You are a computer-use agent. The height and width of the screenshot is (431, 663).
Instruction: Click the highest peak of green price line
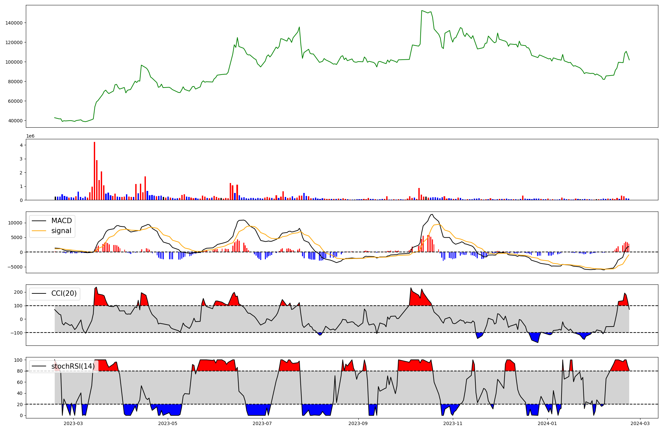click(x=422, y=11)
